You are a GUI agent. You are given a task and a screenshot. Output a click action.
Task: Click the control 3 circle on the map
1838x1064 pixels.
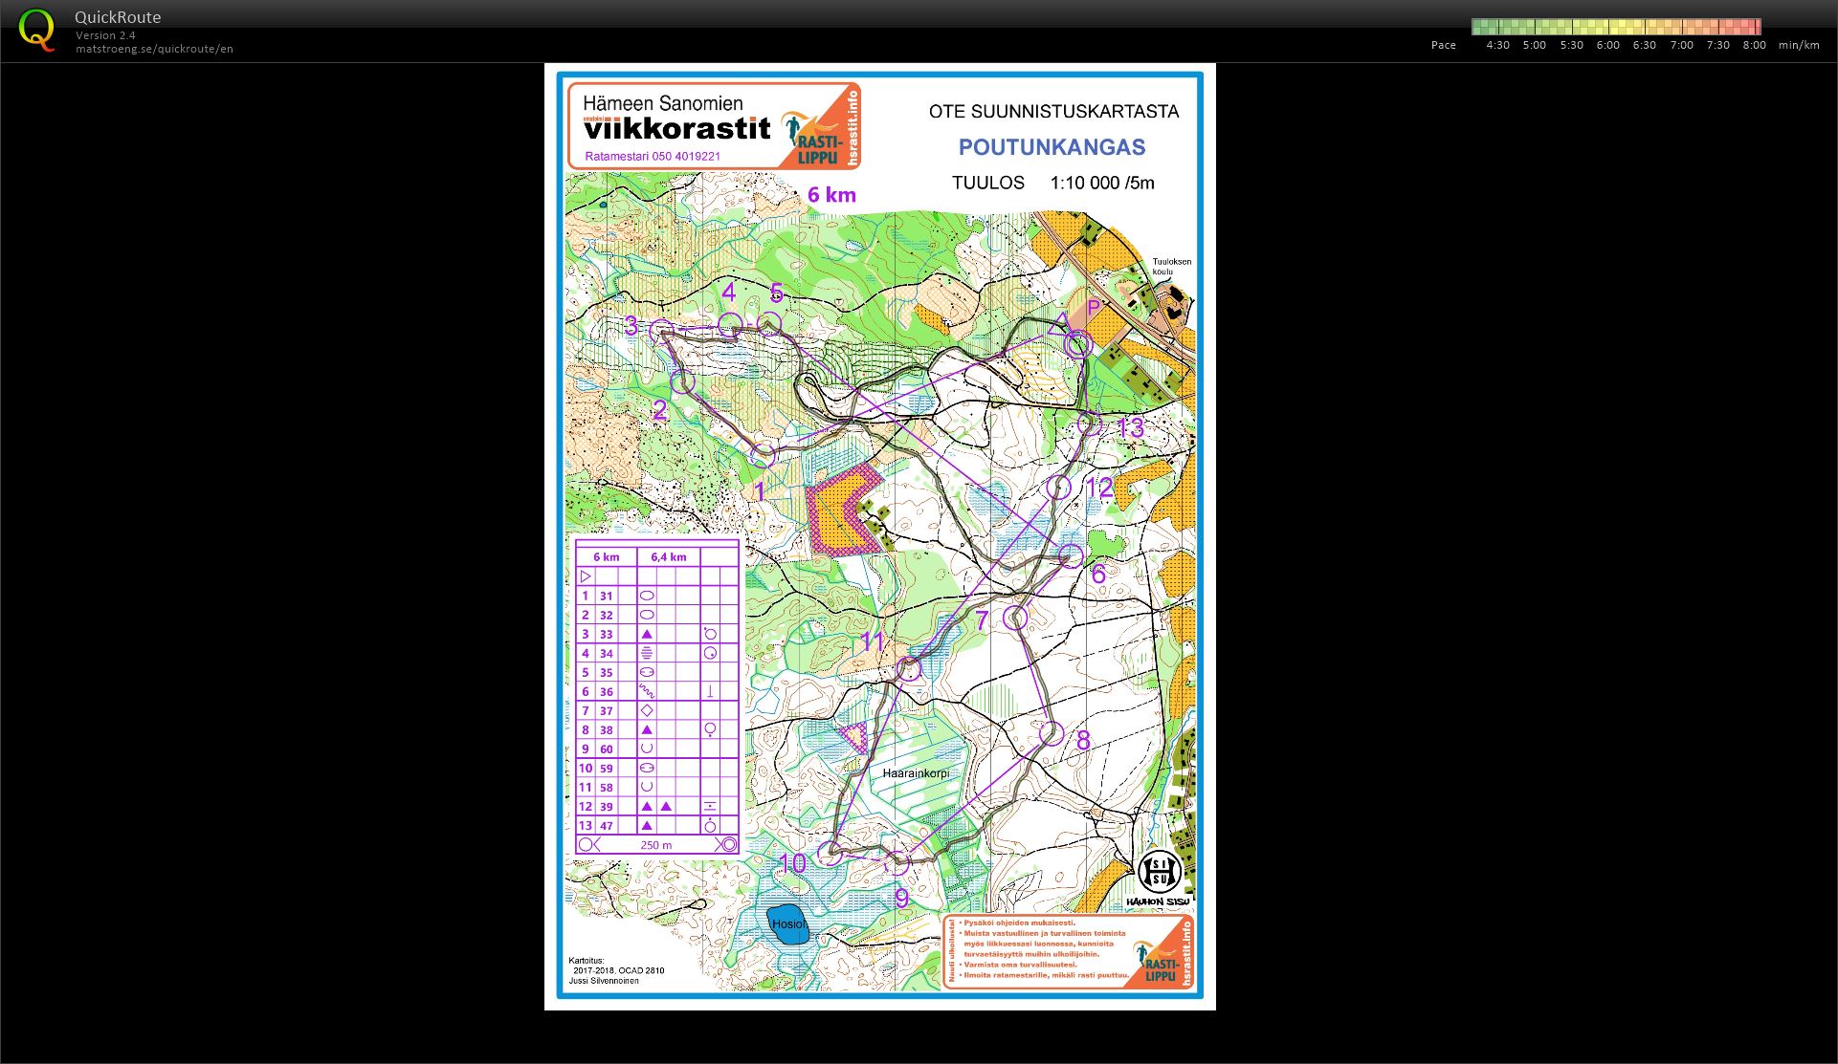click(660, 331)
